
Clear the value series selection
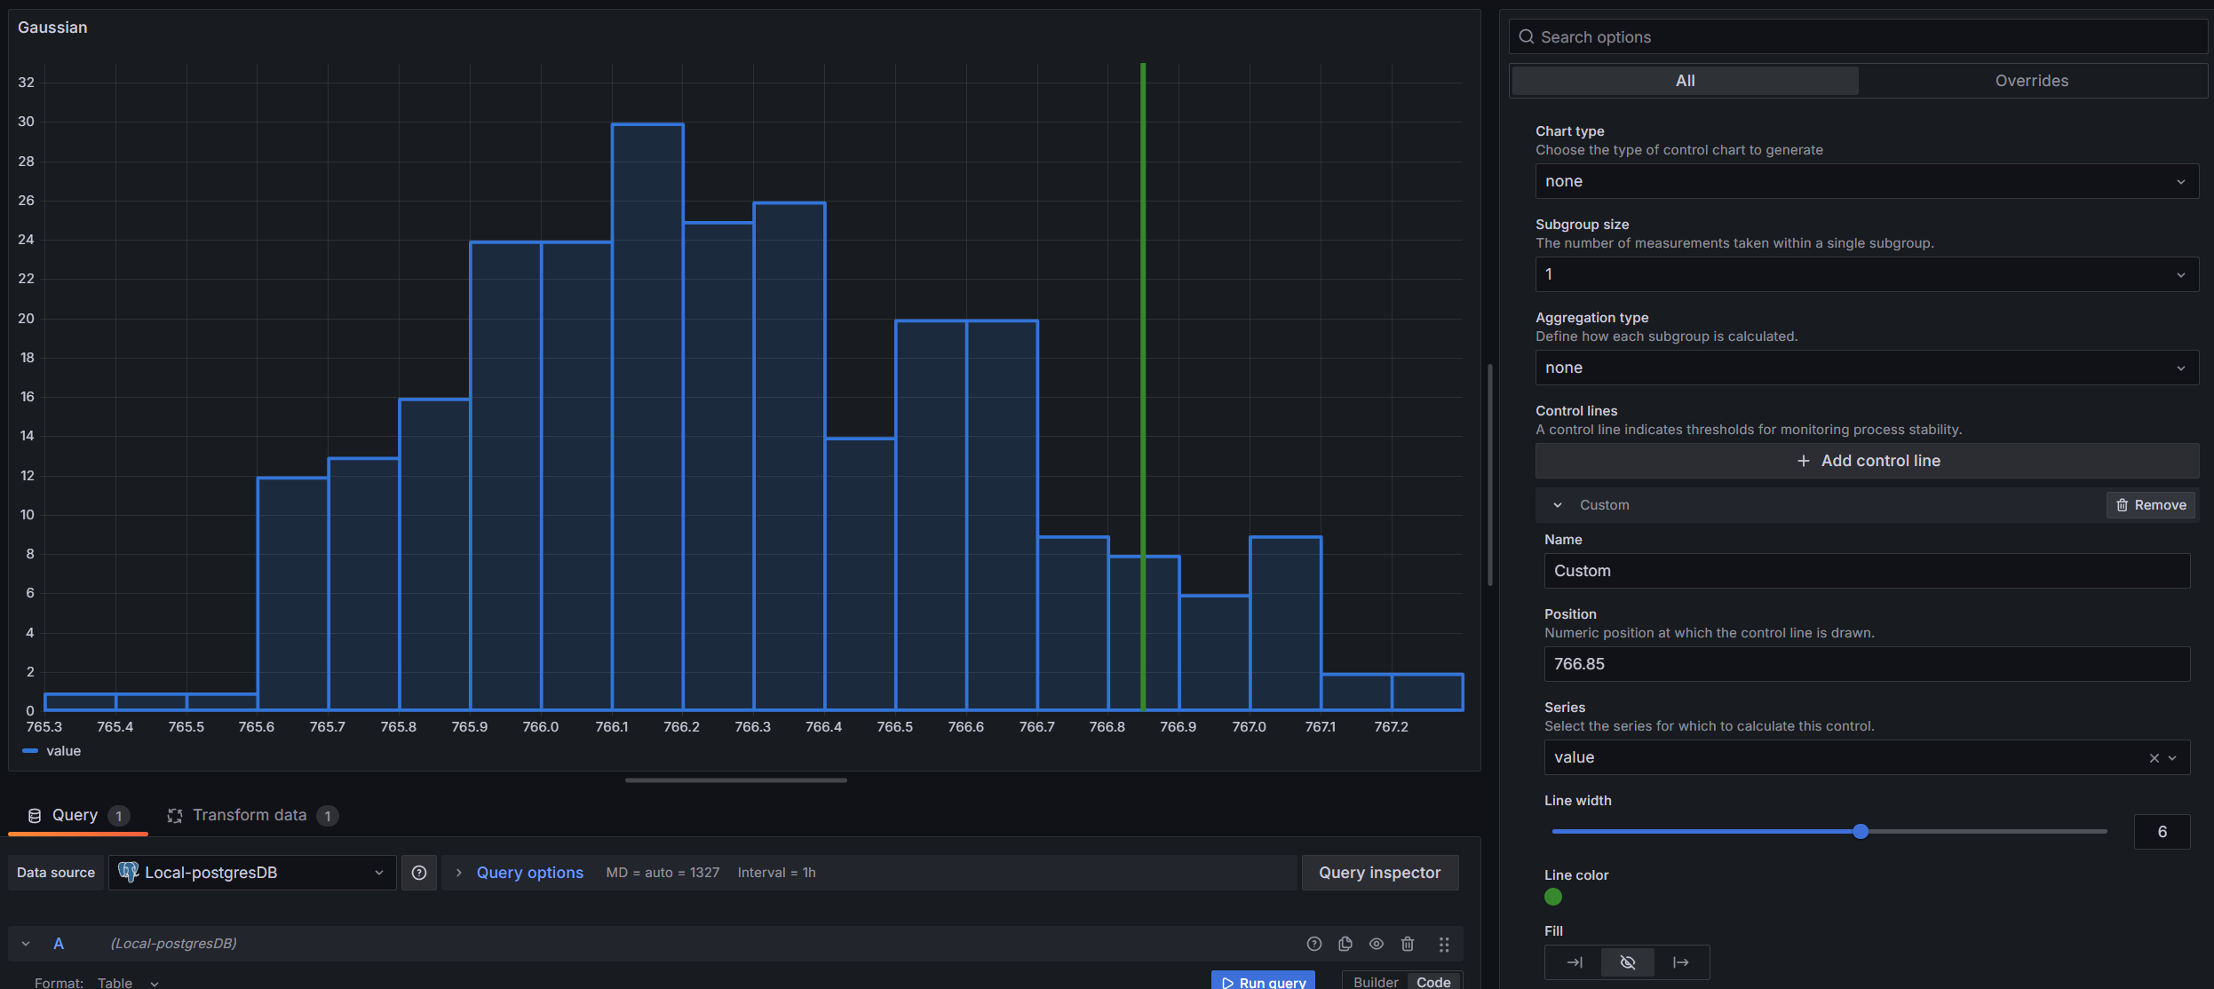click(x=2154, y=757)
